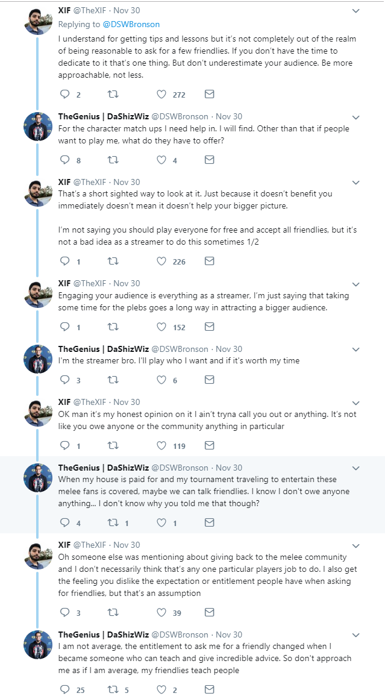The height and width of the screenshot is (699, 385).
Task: Like the tweet with 272 likes
Action: pos(161,95)
